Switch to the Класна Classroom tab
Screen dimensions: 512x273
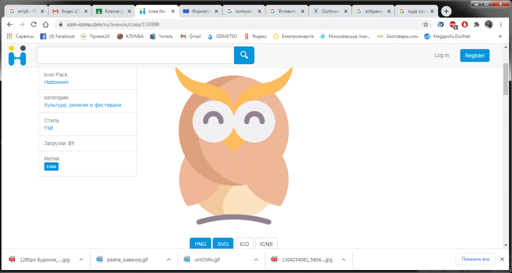113,11
